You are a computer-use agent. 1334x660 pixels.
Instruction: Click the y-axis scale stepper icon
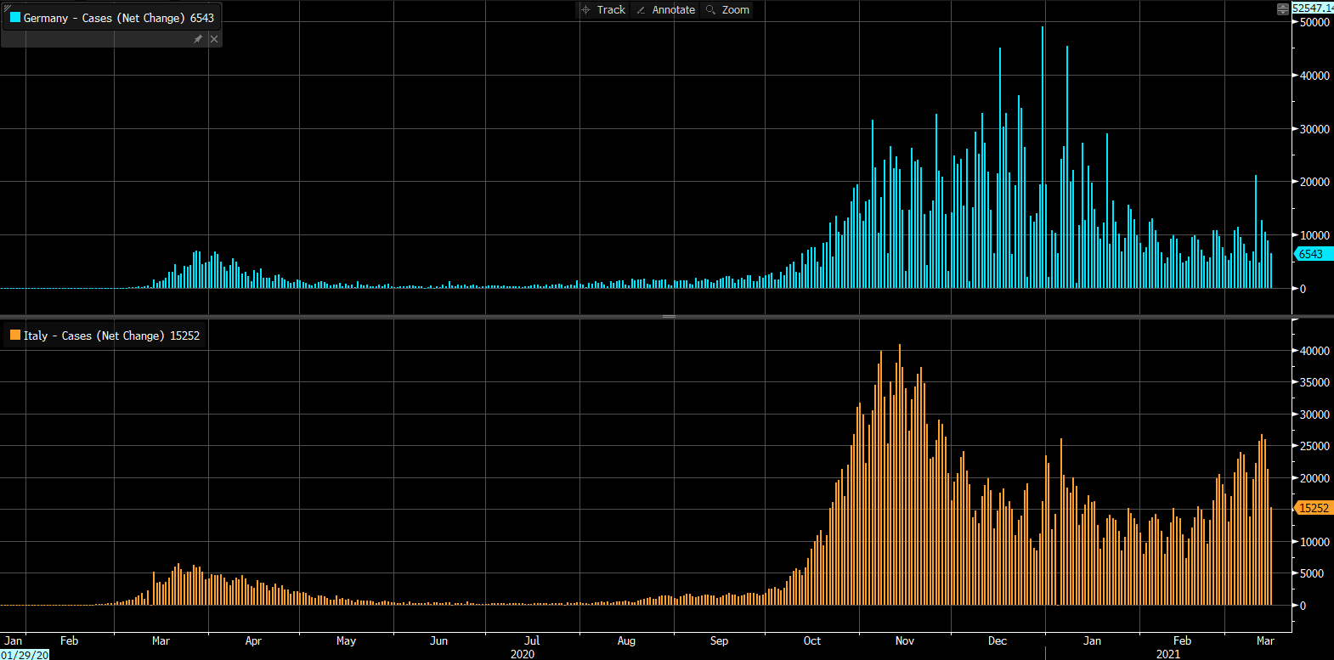coord(1282,8)
